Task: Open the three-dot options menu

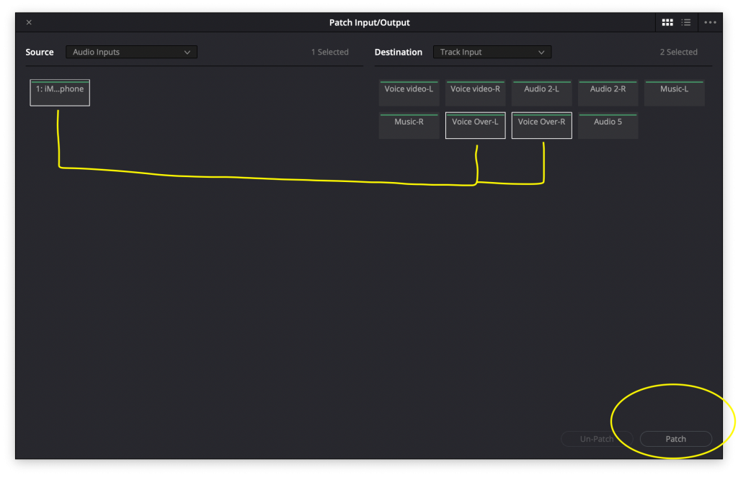Action: [710, 22]
